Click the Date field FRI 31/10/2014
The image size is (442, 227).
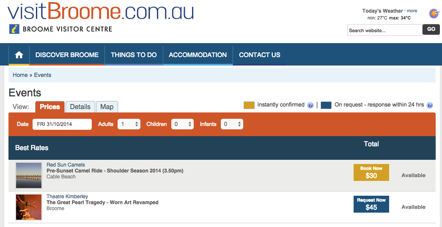(62, 124)
